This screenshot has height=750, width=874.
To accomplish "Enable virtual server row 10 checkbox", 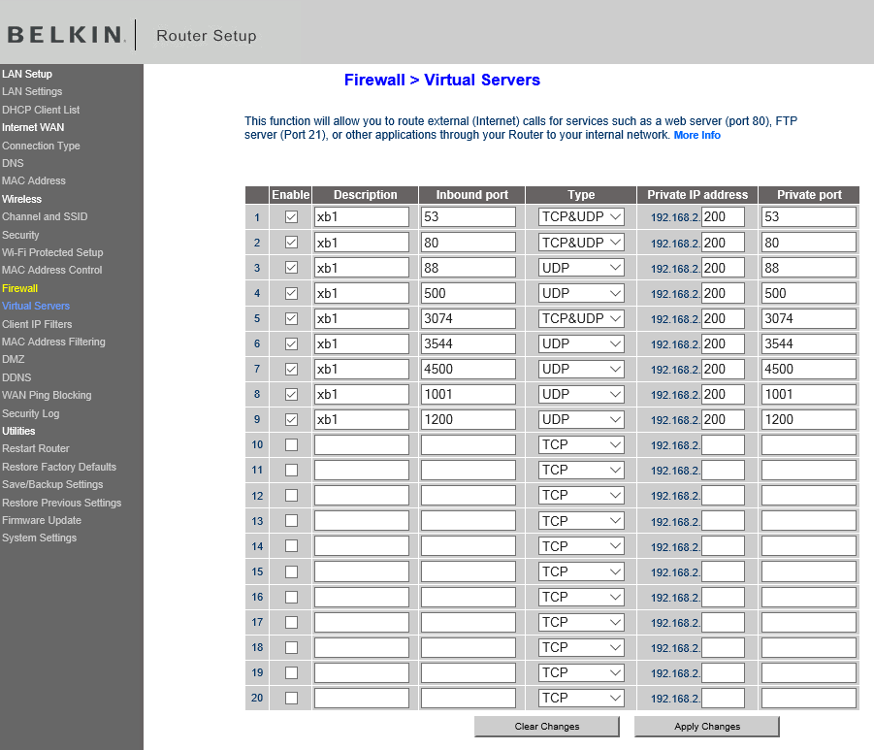I will pyautogui.click(x=291, y=444).
